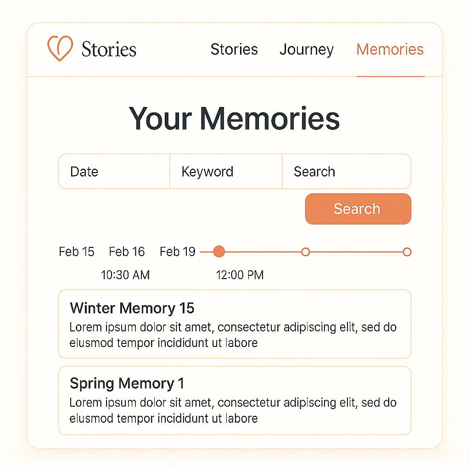Select the Memories tab
Image resolution: width=470 pixels, height=470 pixels.
click(x=390, y=49)
